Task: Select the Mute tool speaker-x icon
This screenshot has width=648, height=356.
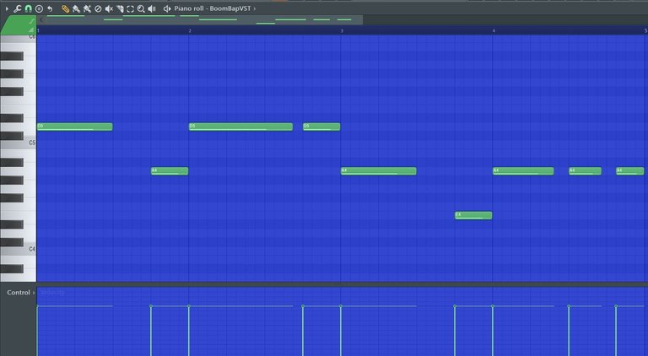Action: click(109, 8)
